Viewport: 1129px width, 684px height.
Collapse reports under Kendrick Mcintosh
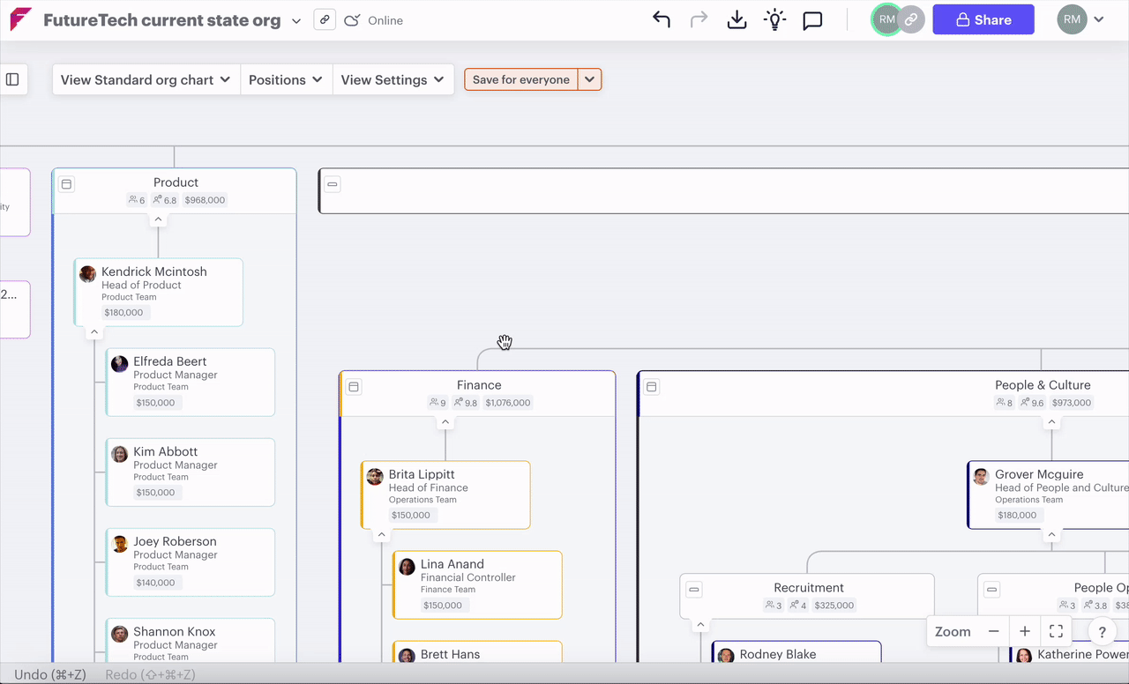94,332
